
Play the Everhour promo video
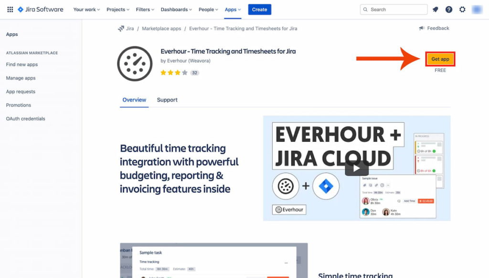pyautogui.click(x=357, y=168)
